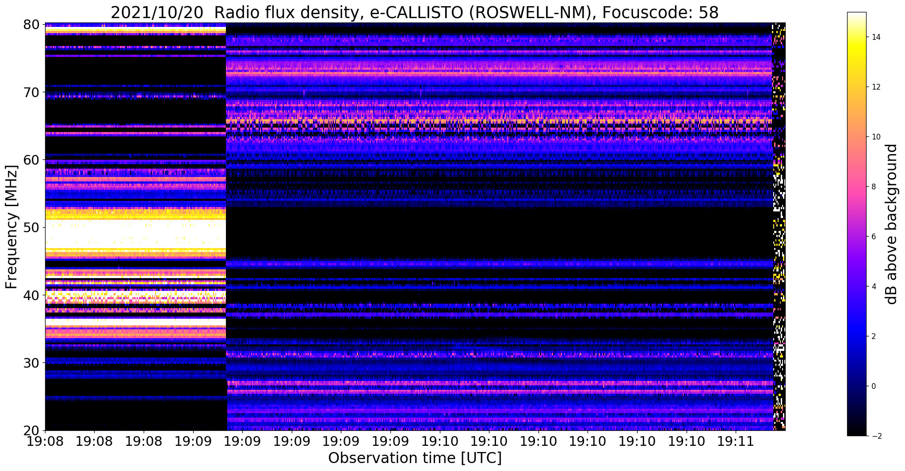905x471 pixels.
Task: Click the 'dB above background' colorbar label
Action: pos(892,224)
